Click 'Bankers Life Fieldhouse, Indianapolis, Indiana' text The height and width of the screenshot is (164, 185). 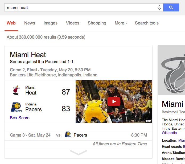pyautogui.click(x=54, y=75)
